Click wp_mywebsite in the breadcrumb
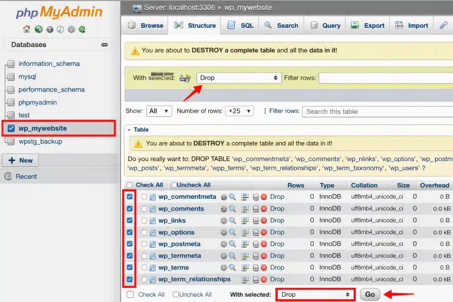The image size is (453, 302). coord(248,8)
